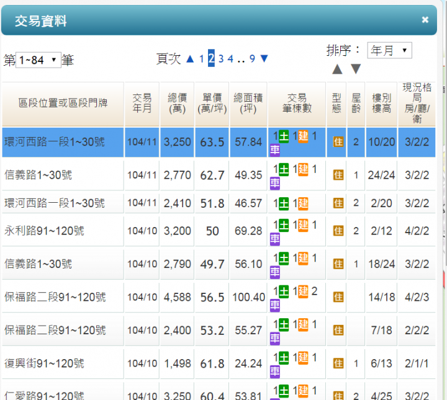Image resolution: width=447 pixels, height=400 pixels.
Task: Select the 永利路91~120號 row
Action: pyautogui.click(x=219, y=231)
